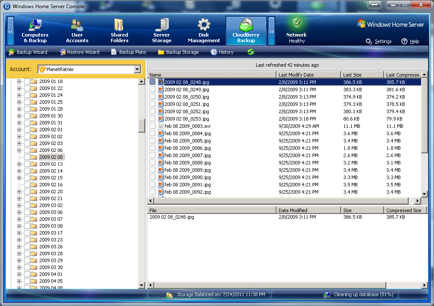Open the Account dropdown showing PlanetRatner
434x306 pixels.
pyautogui.click(x=137, y=69)
